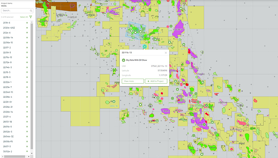Choose well 23/26b- 14 from list
The height and width of the screenshot is (158, 278).
pos(8,112)
